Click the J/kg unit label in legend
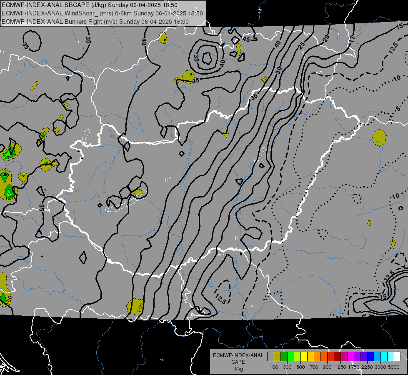The image size is (408, 375). point(238,369)
